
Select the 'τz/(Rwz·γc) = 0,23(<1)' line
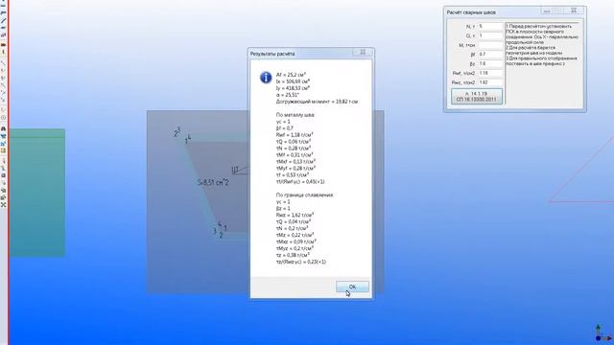click(x=301, y=262)
